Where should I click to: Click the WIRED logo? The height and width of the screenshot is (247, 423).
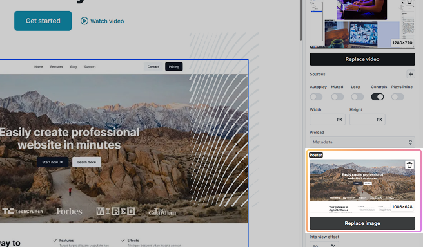click(x=115, y=211)
